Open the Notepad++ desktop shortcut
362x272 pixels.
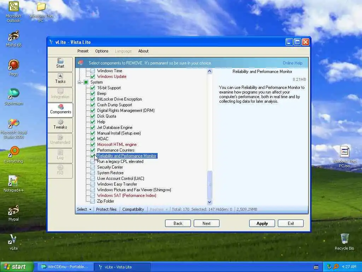point(13,184)
